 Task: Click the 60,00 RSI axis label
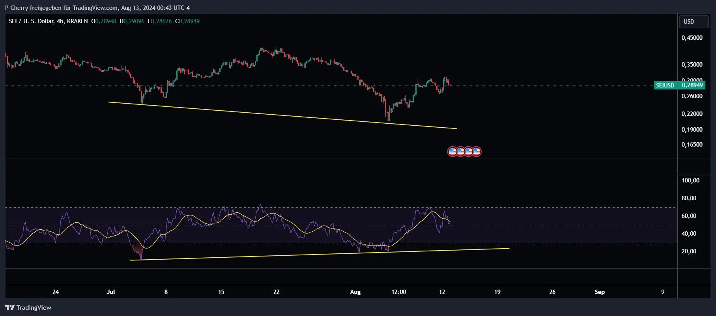pos(689,216)
